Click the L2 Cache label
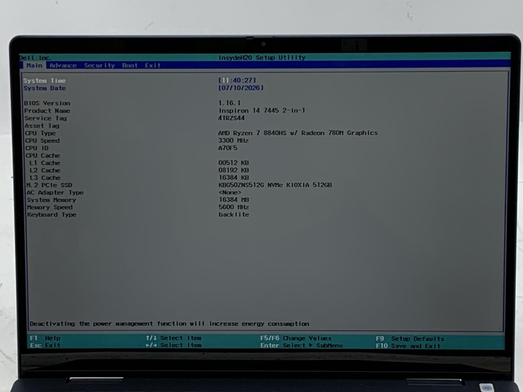 pos(45,171)
